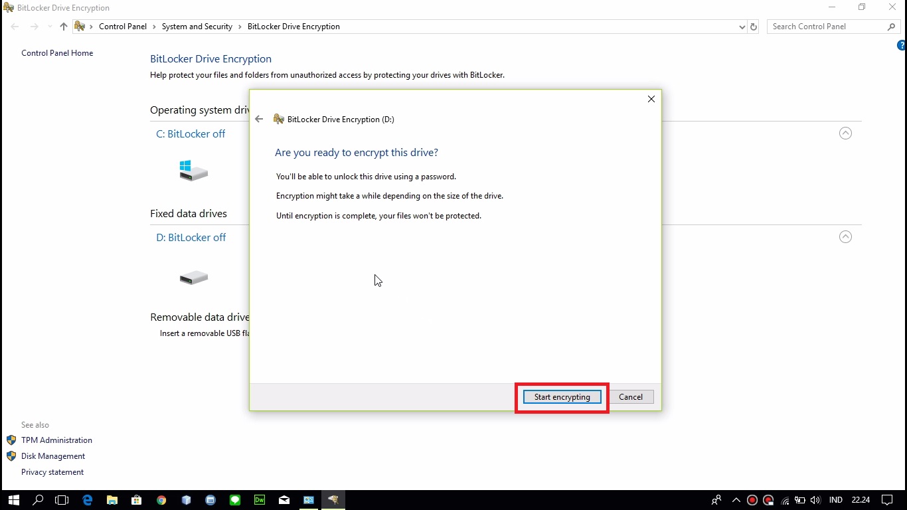
Task: Open the LINE app from the taskbar
Action: tap(235, 500)
